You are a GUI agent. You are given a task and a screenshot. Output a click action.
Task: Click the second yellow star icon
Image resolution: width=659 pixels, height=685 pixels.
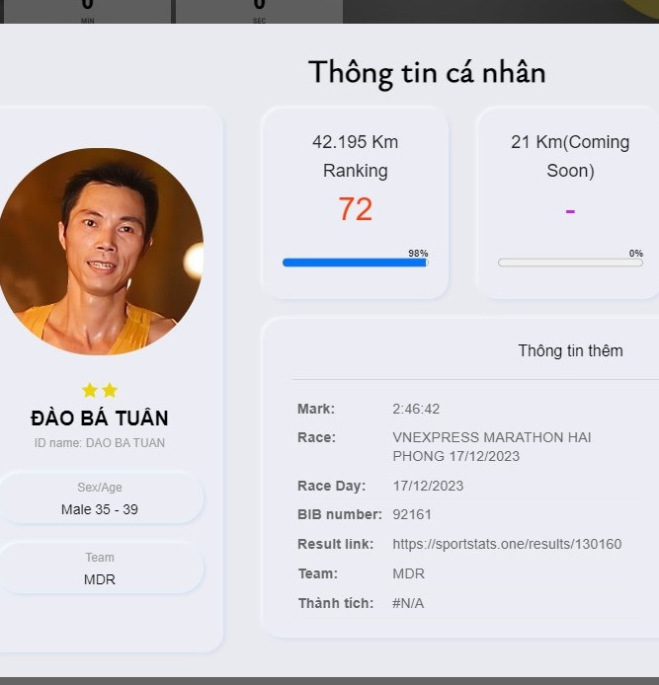tap(110, 390)
